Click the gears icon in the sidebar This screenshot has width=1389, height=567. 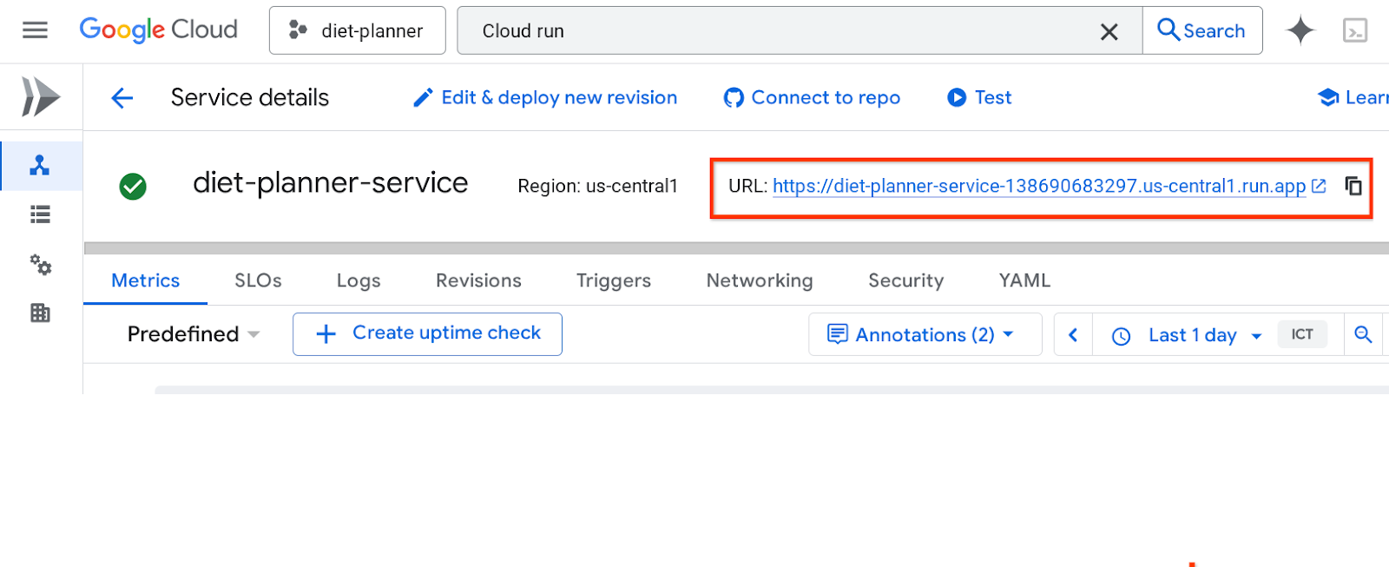(x=40, y=264)
